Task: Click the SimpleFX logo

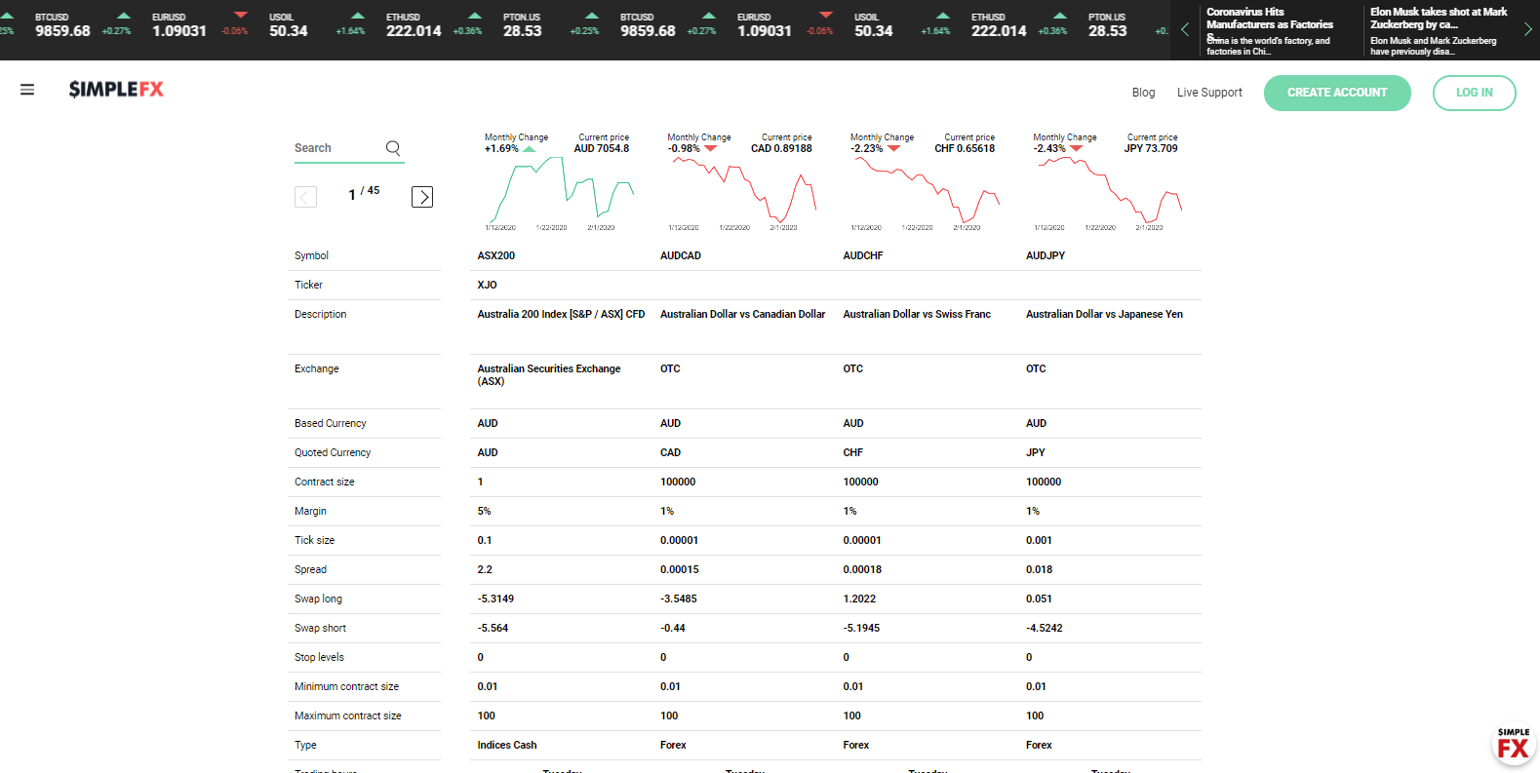Action: (116, 90)
